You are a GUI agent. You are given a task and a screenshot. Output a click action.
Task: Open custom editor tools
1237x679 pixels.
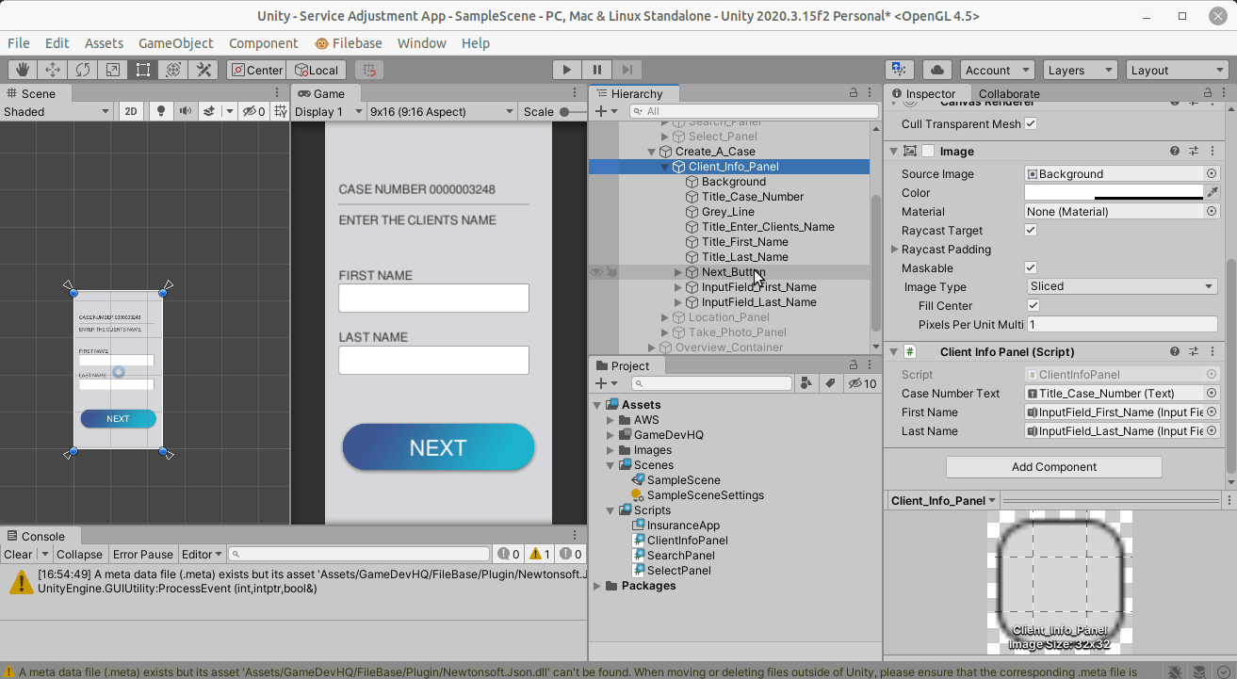tap(203, 70)
